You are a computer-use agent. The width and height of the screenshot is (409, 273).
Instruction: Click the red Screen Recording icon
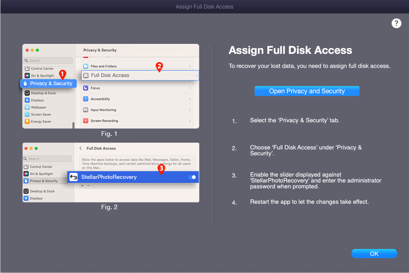click(x=85, y=121)
